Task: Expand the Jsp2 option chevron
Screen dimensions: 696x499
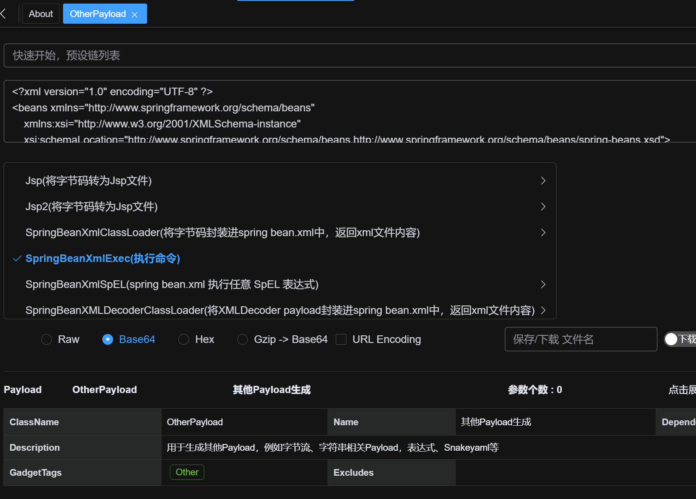Action: (x=543, y=207)
